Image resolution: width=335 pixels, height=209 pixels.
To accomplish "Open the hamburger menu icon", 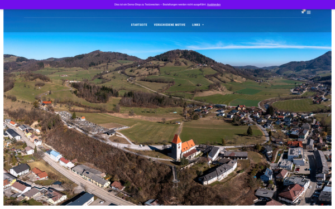I will point(309,12).
